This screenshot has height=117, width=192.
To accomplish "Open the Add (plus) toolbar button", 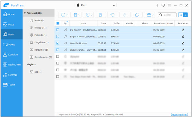I will (x=63, y=15).
